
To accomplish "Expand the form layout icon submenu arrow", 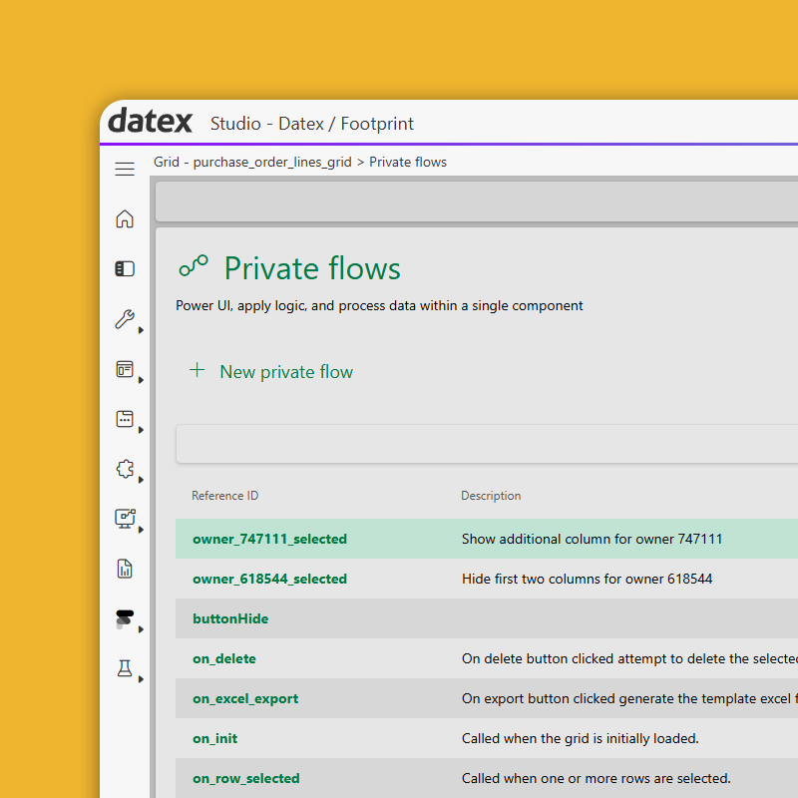I will pyautogui.click(x=141, y=380).
